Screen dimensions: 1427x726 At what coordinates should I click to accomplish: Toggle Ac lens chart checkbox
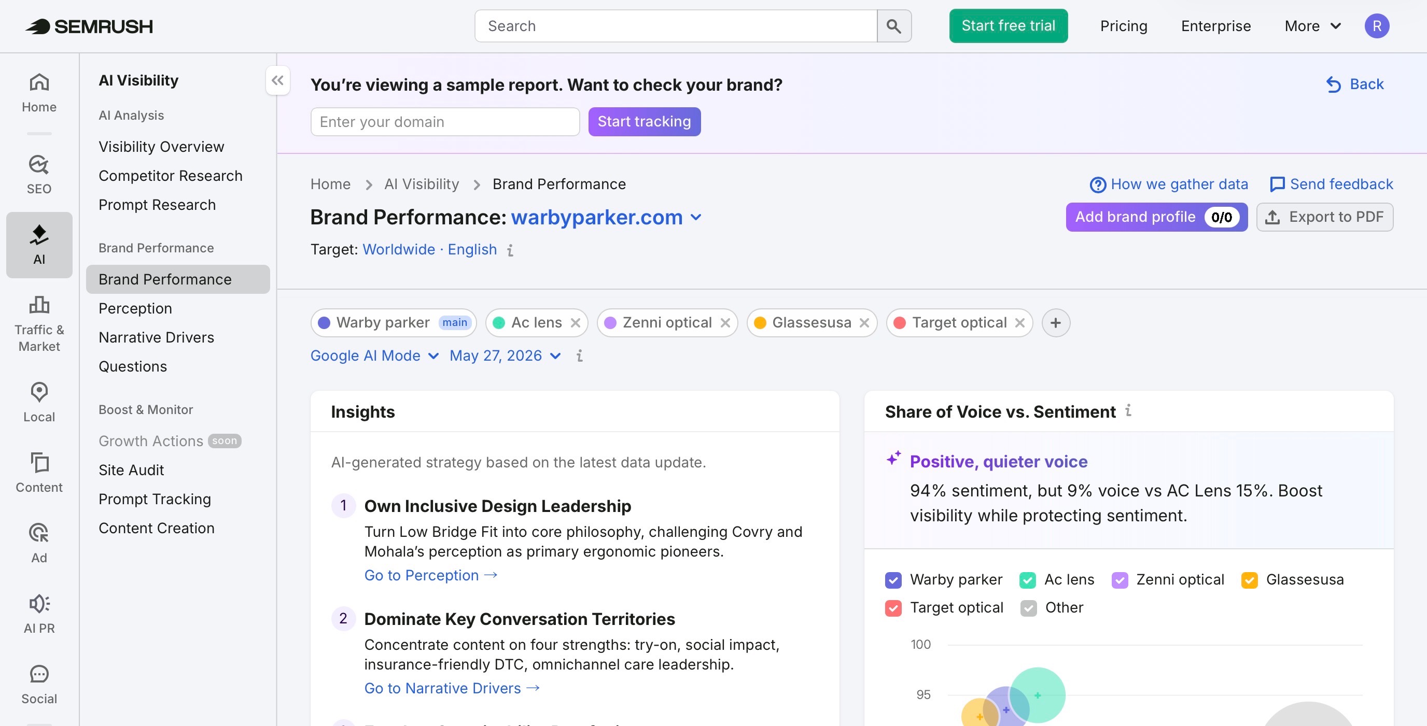[x=1028, y=580]
